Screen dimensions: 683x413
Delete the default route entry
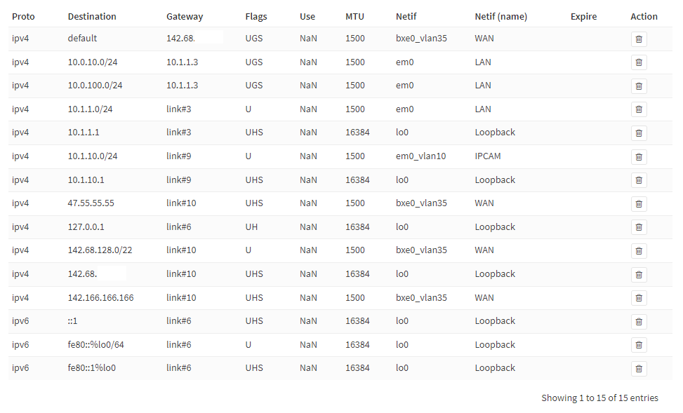coord(638,39)
